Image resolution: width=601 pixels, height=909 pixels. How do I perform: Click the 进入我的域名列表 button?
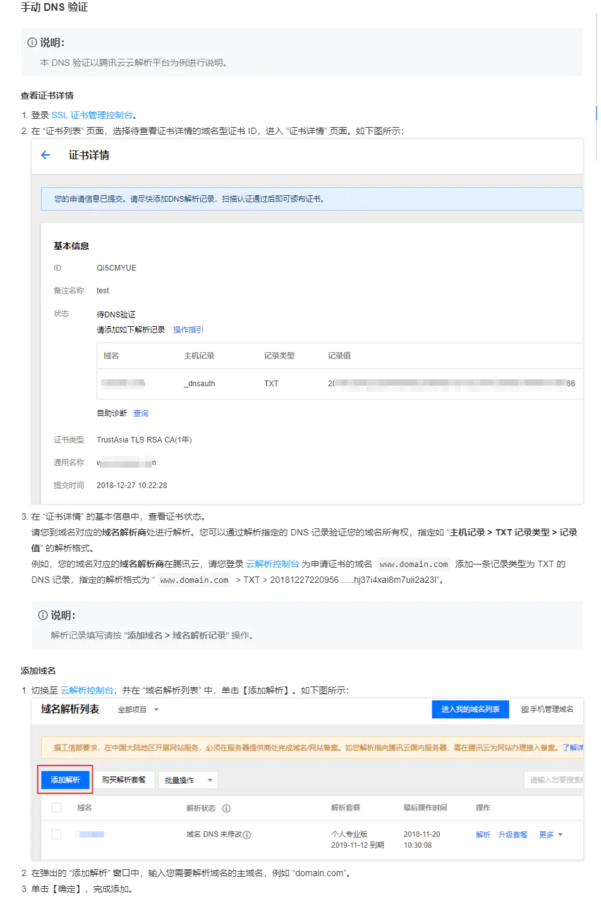(471, 709)
